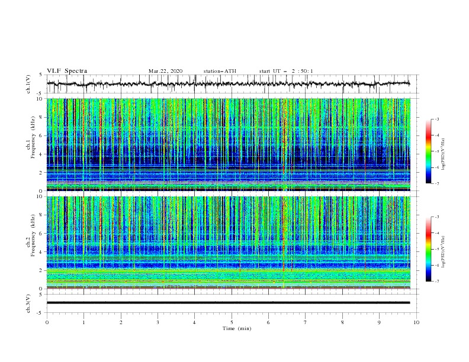The image size is (469, 362).
Task: Click time axis tick label "9"
Action: 379,322
